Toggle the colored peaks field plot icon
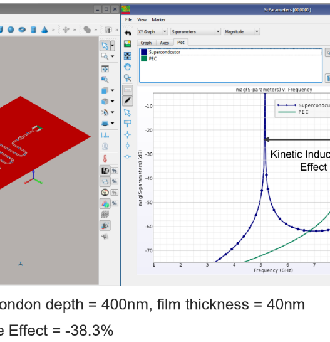The width and height of the screenshot is (330, 342). tap(105, 203)
